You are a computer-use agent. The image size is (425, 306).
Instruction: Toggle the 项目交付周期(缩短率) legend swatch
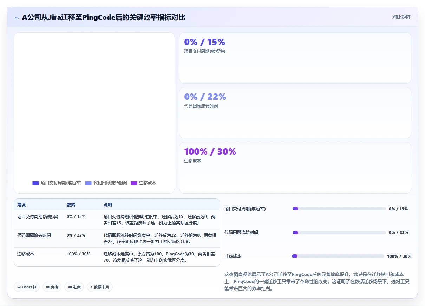point(35,183)
